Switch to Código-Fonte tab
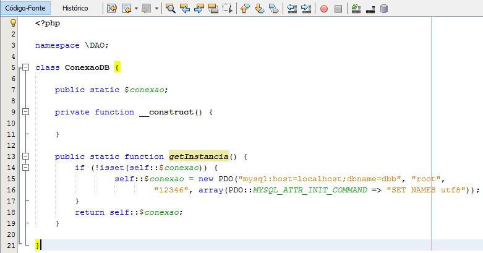Image resolution: width=483 pixels, height=253 pixels. 25,8
